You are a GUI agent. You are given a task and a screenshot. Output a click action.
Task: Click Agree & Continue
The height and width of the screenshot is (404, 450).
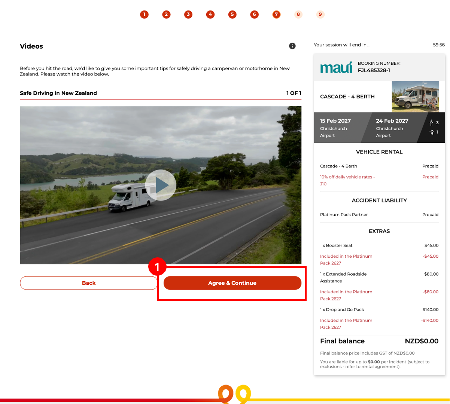coord(232,283)
